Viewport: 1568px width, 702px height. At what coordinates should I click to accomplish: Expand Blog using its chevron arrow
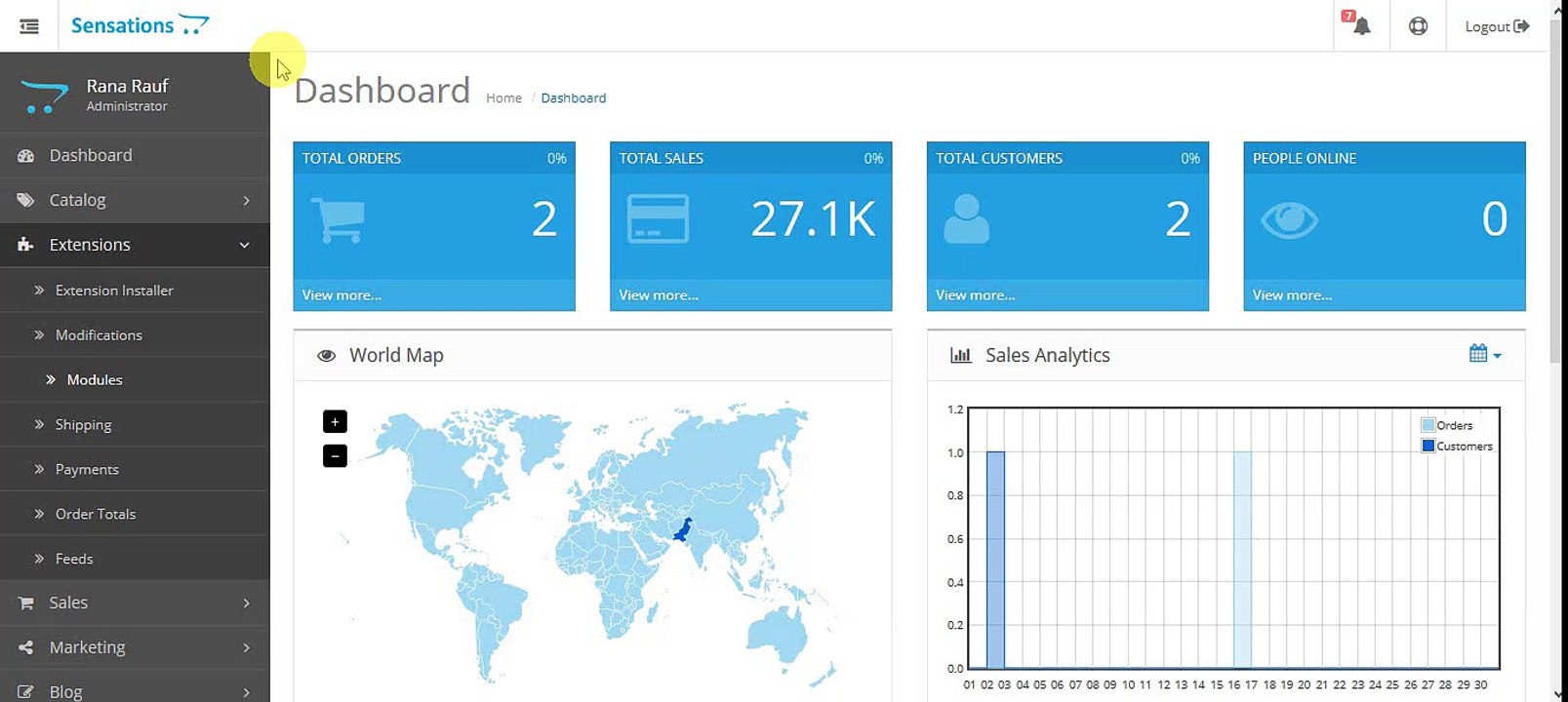tap(246, 692)
